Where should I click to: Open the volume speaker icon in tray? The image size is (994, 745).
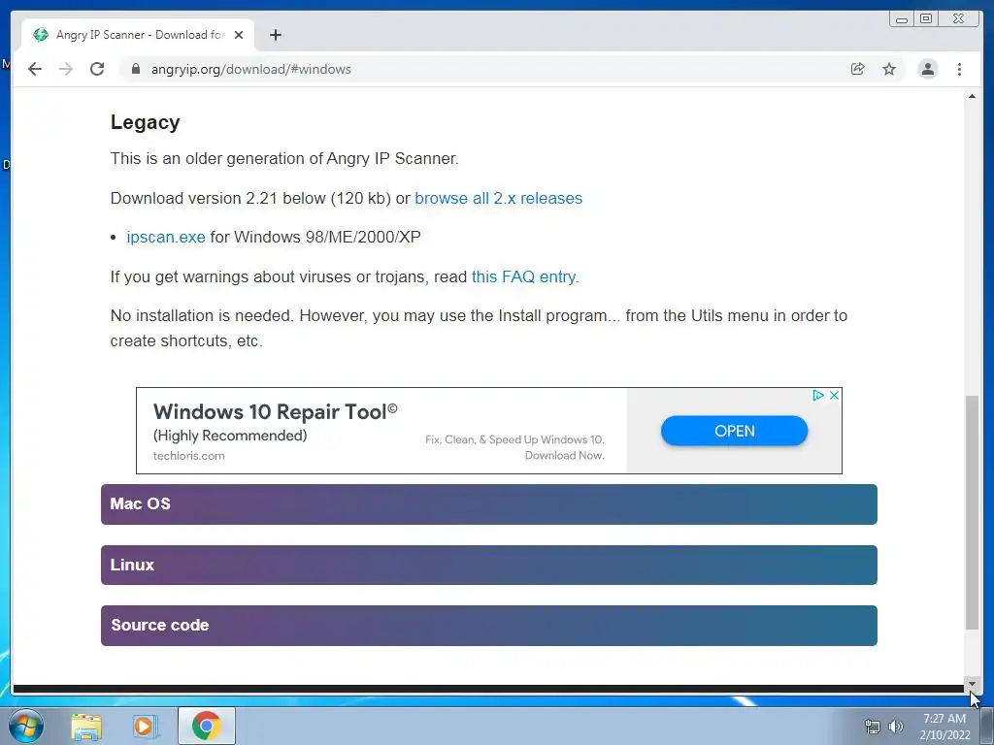tap(895, 727)
